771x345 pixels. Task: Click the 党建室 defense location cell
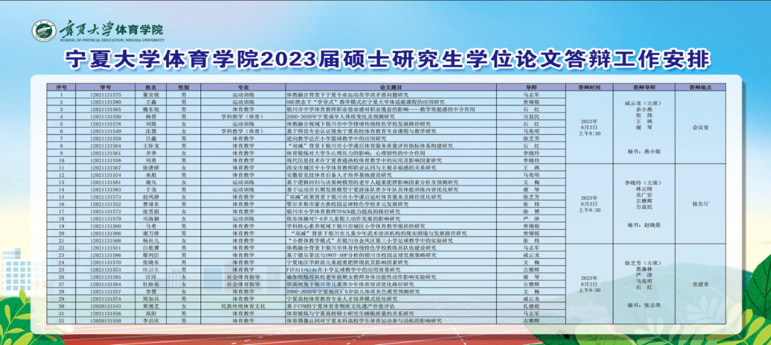(700, 284)
